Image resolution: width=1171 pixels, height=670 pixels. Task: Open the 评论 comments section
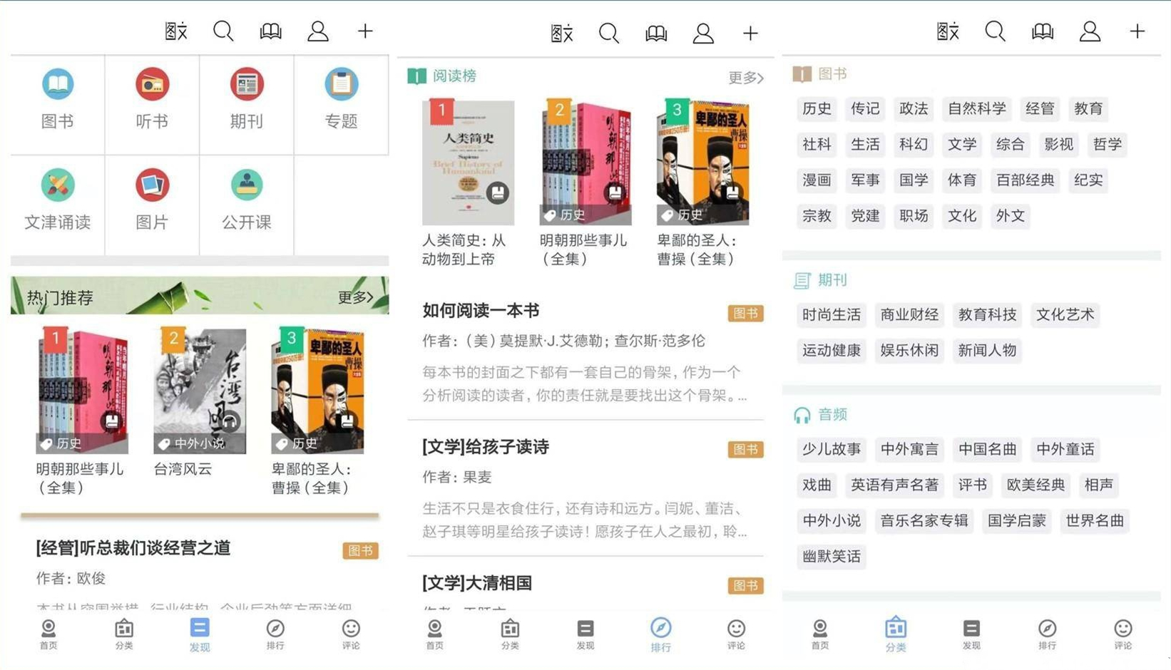coord(351,634)
